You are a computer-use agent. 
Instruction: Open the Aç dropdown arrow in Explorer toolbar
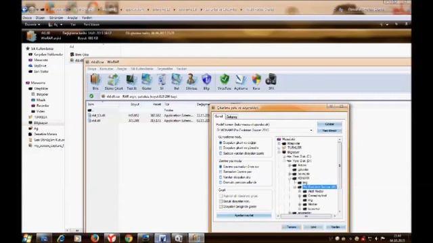(62, 24)
